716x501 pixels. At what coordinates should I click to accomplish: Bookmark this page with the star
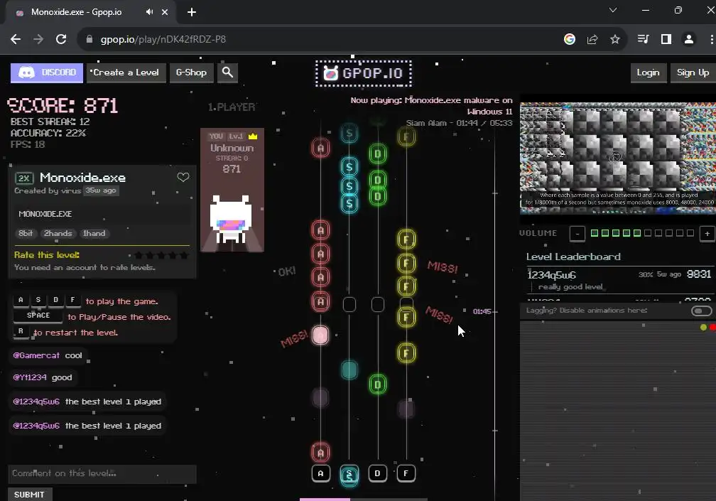point(615,39)
